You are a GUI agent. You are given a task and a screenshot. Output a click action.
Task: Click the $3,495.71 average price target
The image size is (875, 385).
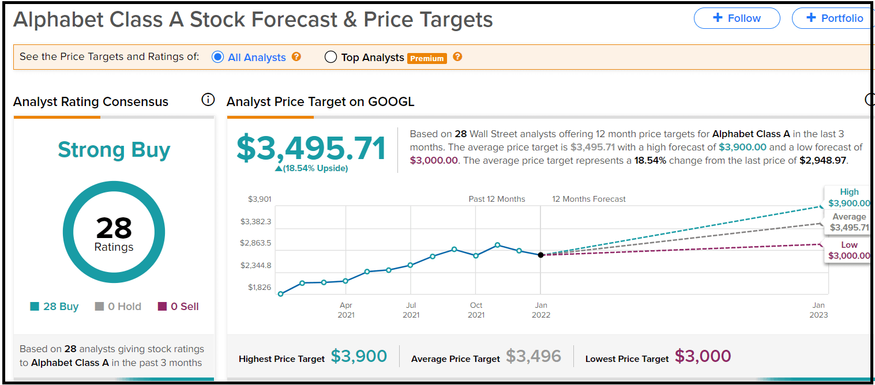pyautogui.click(x=311, y=149)
